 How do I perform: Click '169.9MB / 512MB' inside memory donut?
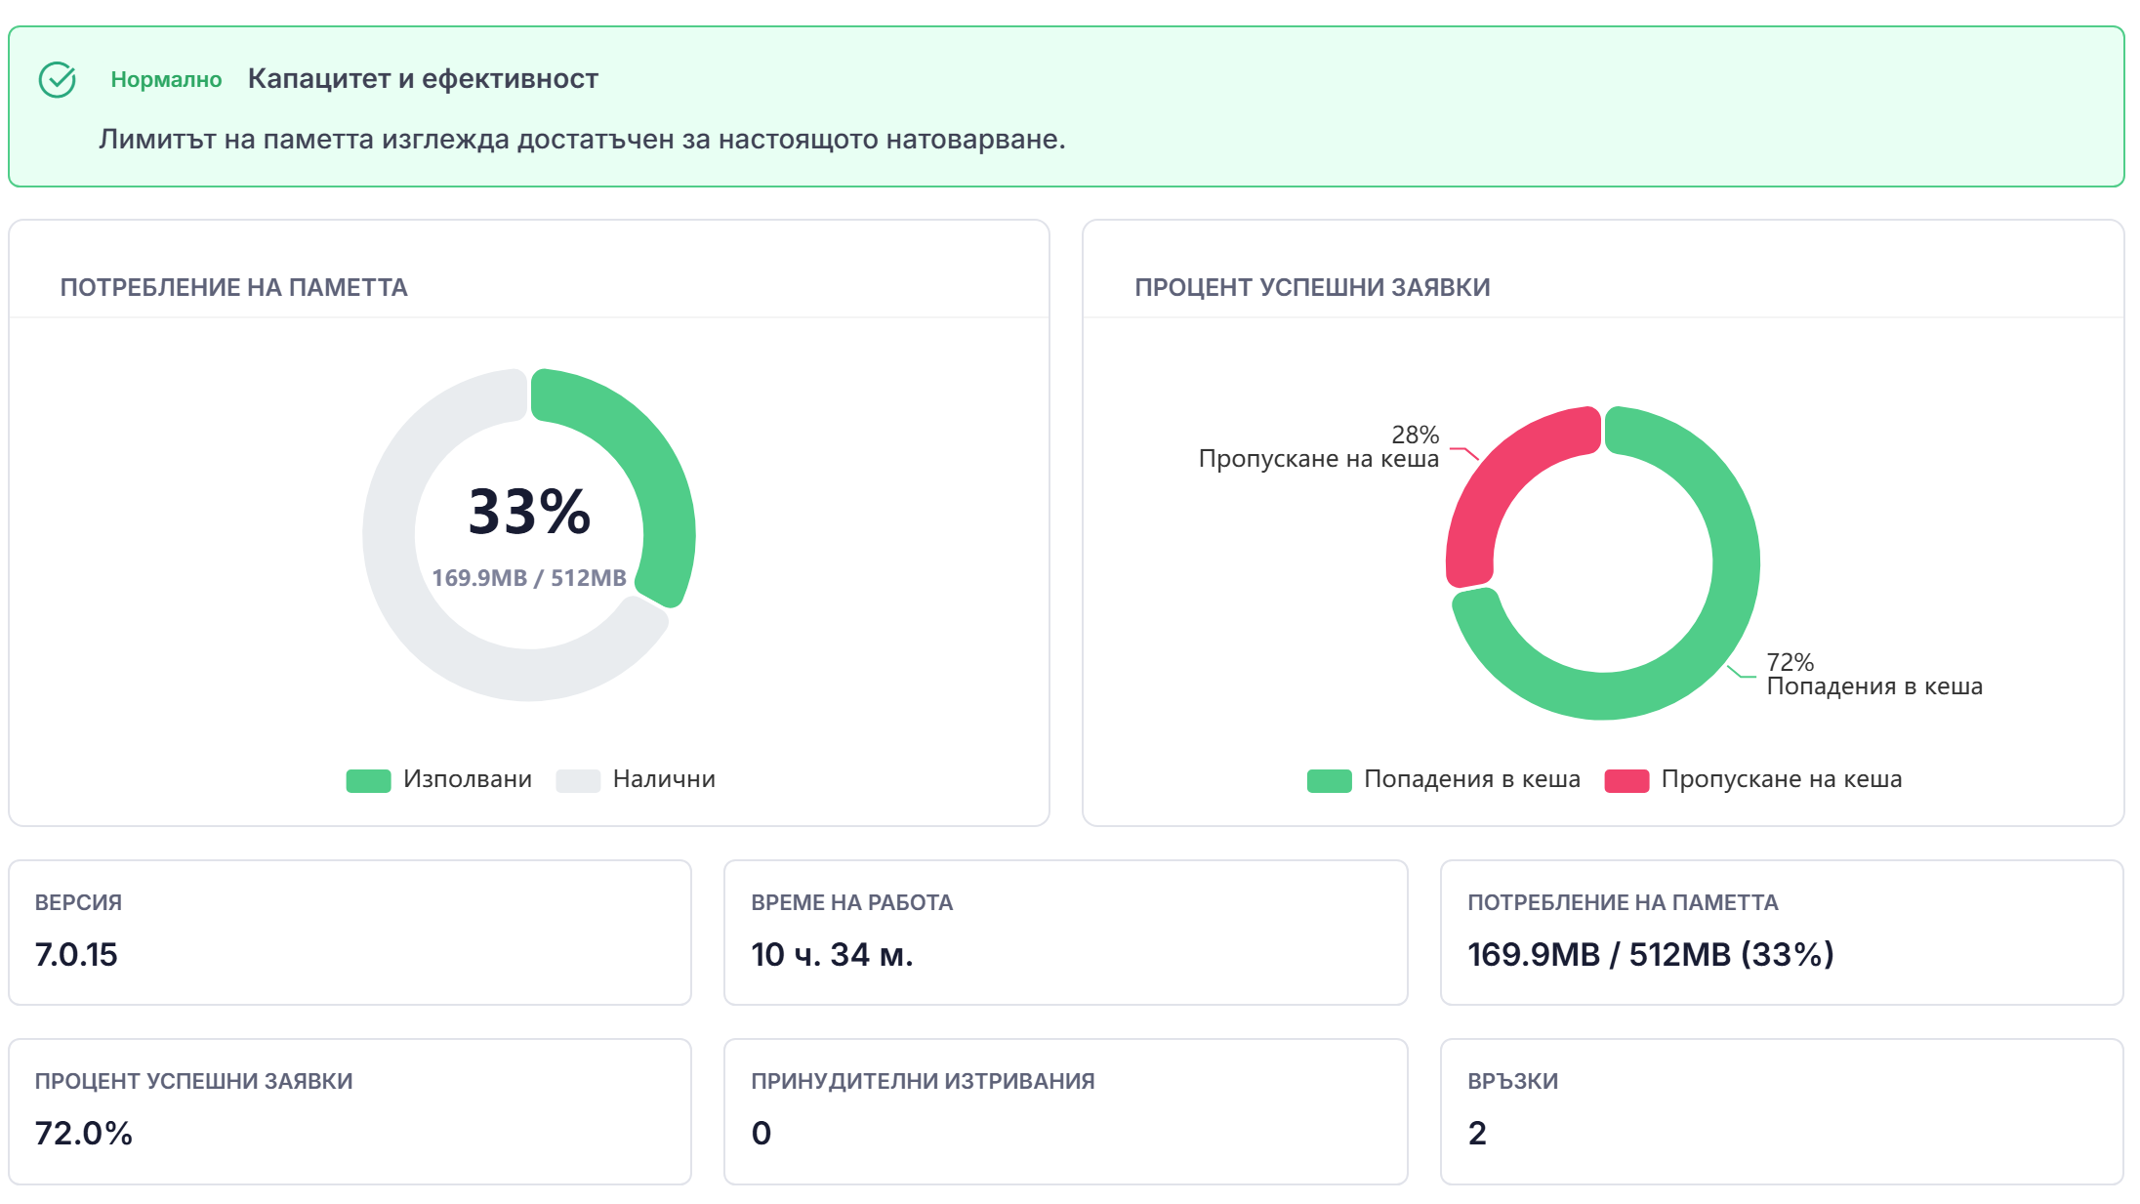529,578
